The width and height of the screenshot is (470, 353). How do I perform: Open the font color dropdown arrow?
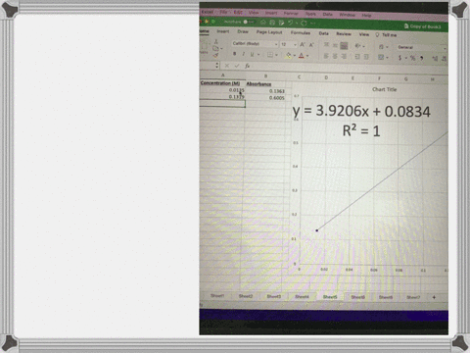[x=307, y=56]
